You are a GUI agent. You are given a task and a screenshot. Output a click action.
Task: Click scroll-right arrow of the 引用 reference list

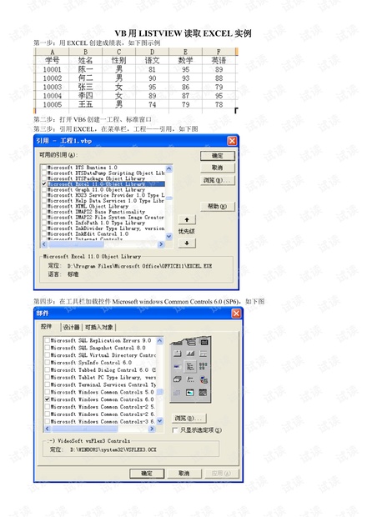161,244
